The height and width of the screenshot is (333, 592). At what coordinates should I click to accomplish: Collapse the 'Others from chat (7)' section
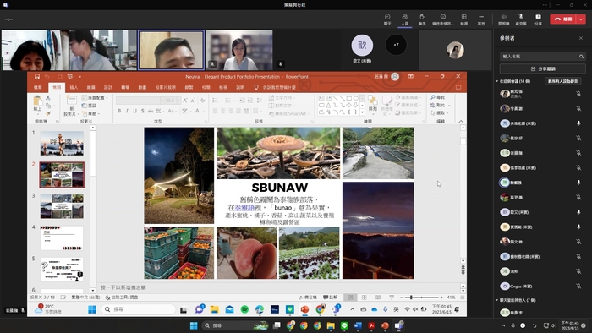tap(497, 300)
